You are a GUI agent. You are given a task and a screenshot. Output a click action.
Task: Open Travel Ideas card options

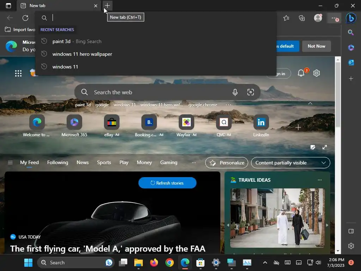click(x=319, y=180)
